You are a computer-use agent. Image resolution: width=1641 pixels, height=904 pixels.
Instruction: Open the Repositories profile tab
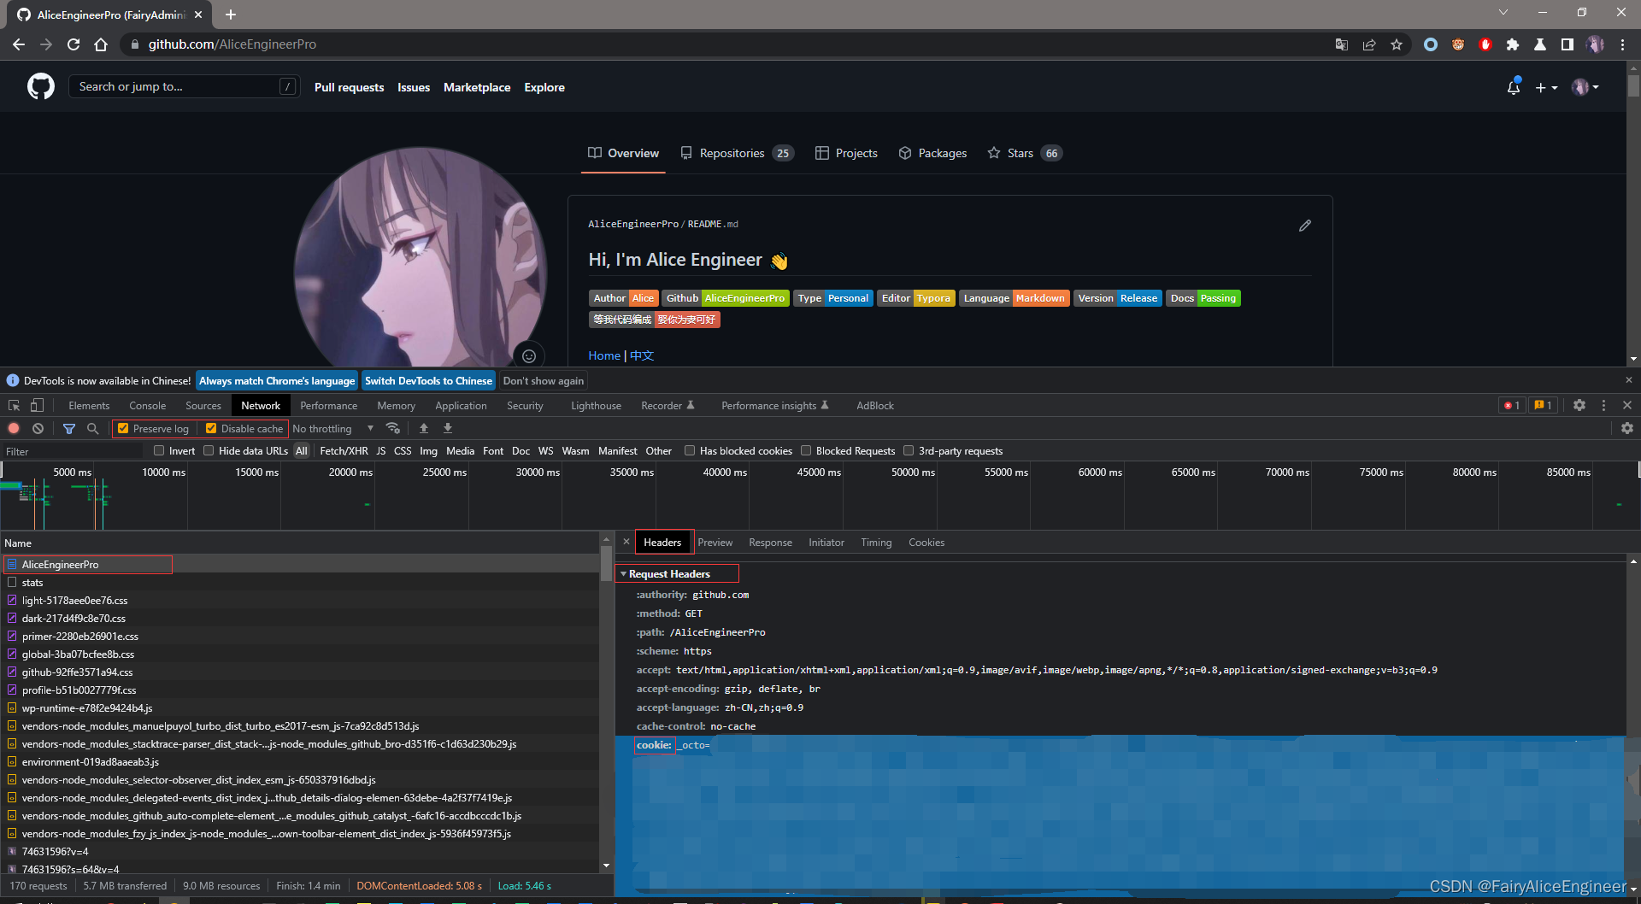click(737, 153)
